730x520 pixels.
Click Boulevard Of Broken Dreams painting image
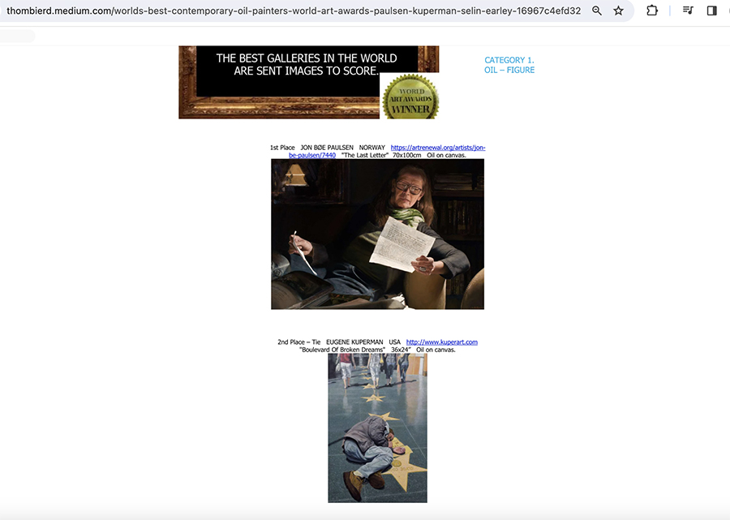click(x=377, y=428)
